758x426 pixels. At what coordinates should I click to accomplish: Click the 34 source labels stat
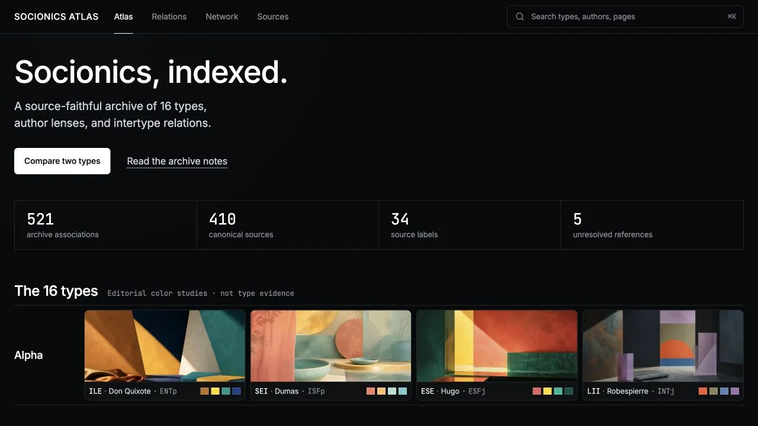click(x=470, y=225)
